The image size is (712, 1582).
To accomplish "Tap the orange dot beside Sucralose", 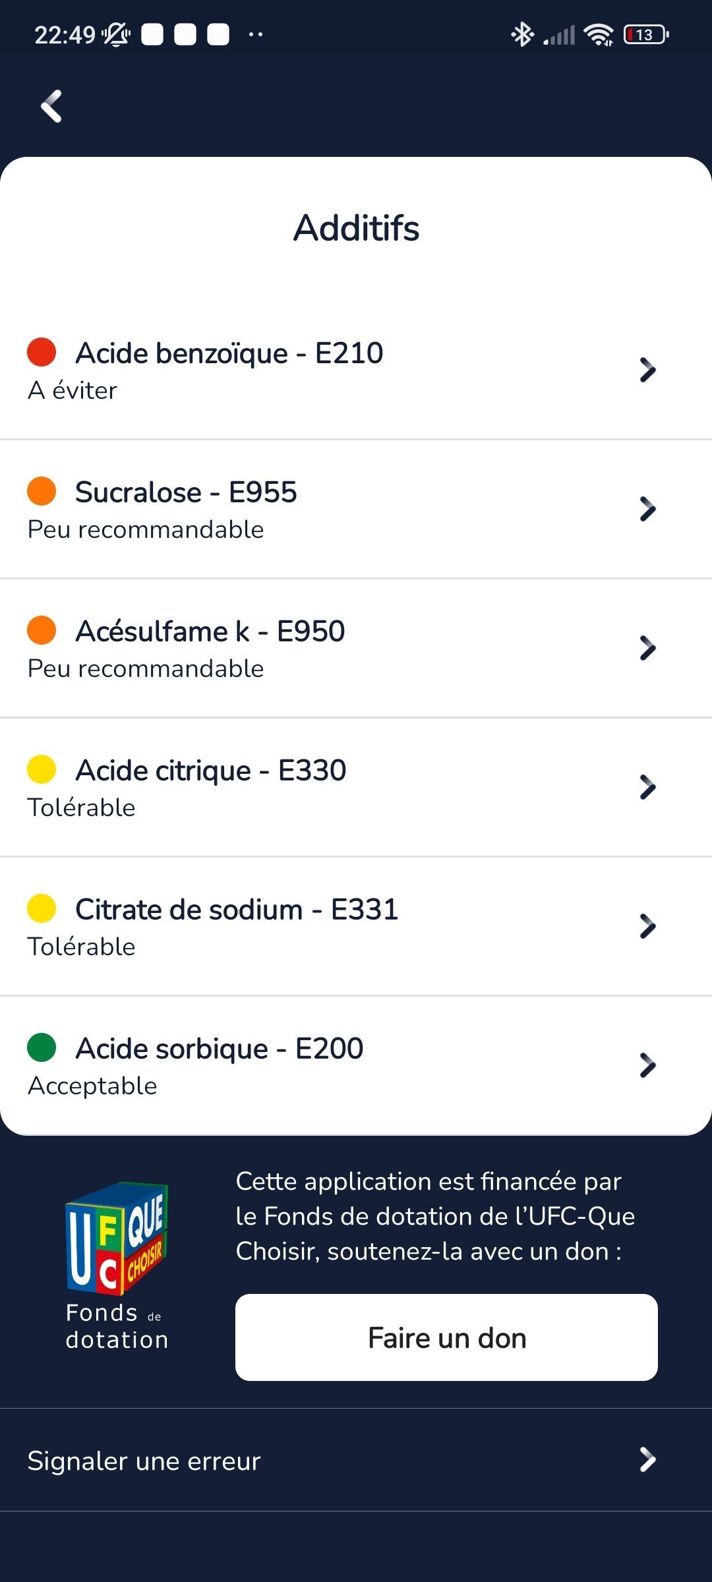I will [x=42, y=491].
